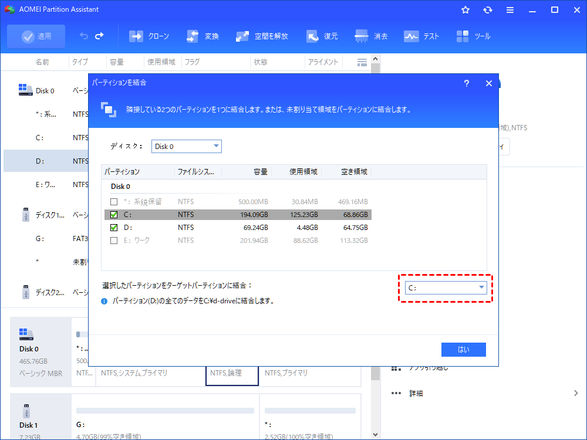Image resolution: width=587 pixels, height=440 pixels.
Task: Select Disk 0 row in main partition list
Action: click(x=46, y=90)
